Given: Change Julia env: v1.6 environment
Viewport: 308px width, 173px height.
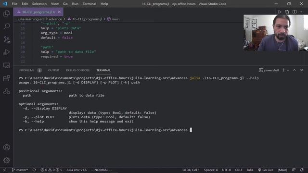Looking at the screenshot, I should pyautogui.click(x=77, y=170).
